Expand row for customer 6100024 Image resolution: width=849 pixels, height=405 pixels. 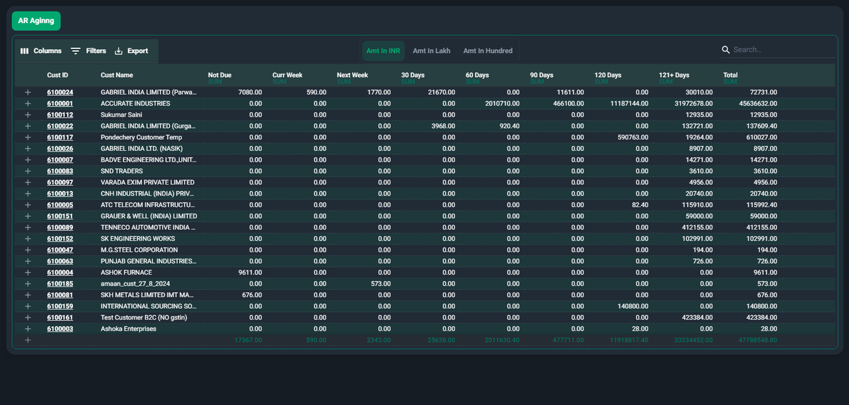pos(28,92)
